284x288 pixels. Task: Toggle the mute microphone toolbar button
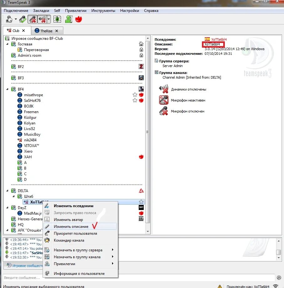(33, 19)
